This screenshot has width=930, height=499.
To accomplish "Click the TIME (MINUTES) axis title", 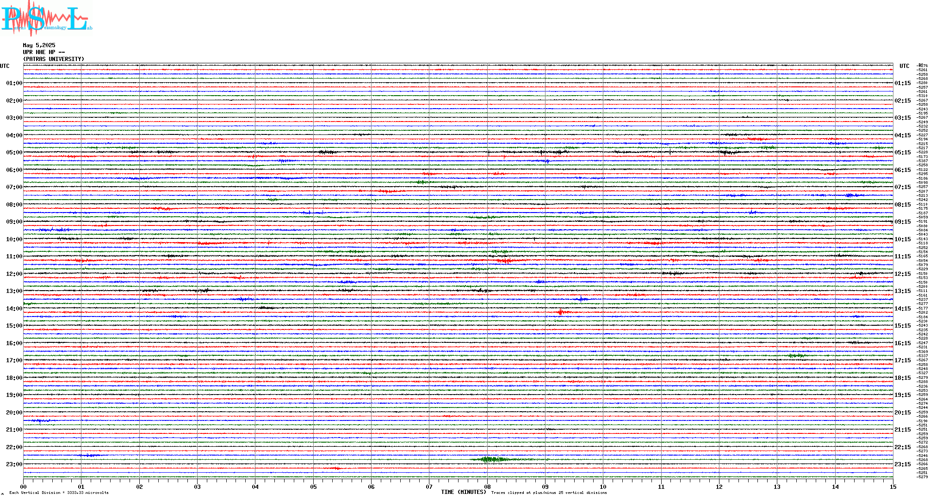I will [464, 492].
